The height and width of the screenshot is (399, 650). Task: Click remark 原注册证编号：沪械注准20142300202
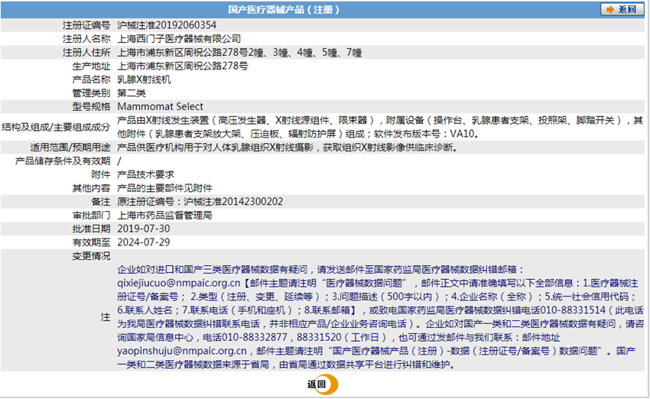coord(200,202)
